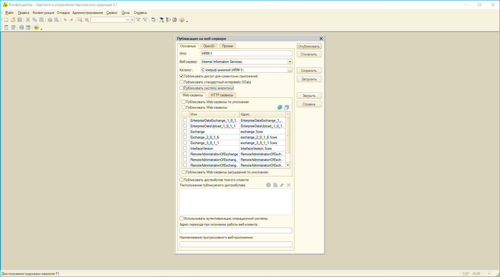Image resolution: width=500 pixels, height=277 pixels.
Task: Click the Help info icon in toolbar
Action: (182, 20)
